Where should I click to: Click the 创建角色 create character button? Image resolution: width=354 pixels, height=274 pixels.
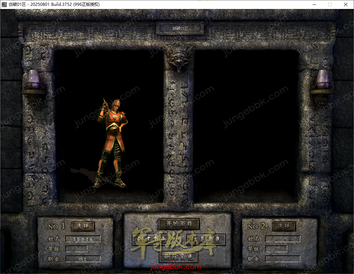tap(151, 240)
